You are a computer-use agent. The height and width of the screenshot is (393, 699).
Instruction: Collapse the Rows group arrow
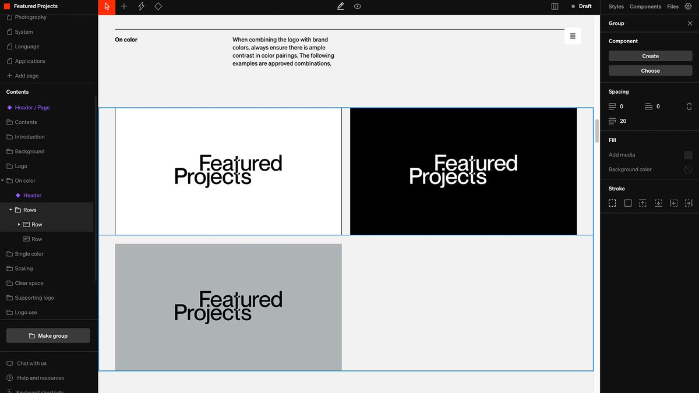tap(10, 210)
